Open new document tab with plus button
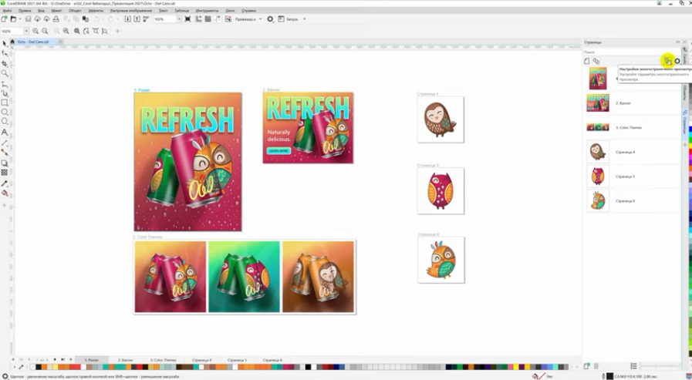This screenshot has height=380, width=692. pyautogui.click(x=60, y=42)
